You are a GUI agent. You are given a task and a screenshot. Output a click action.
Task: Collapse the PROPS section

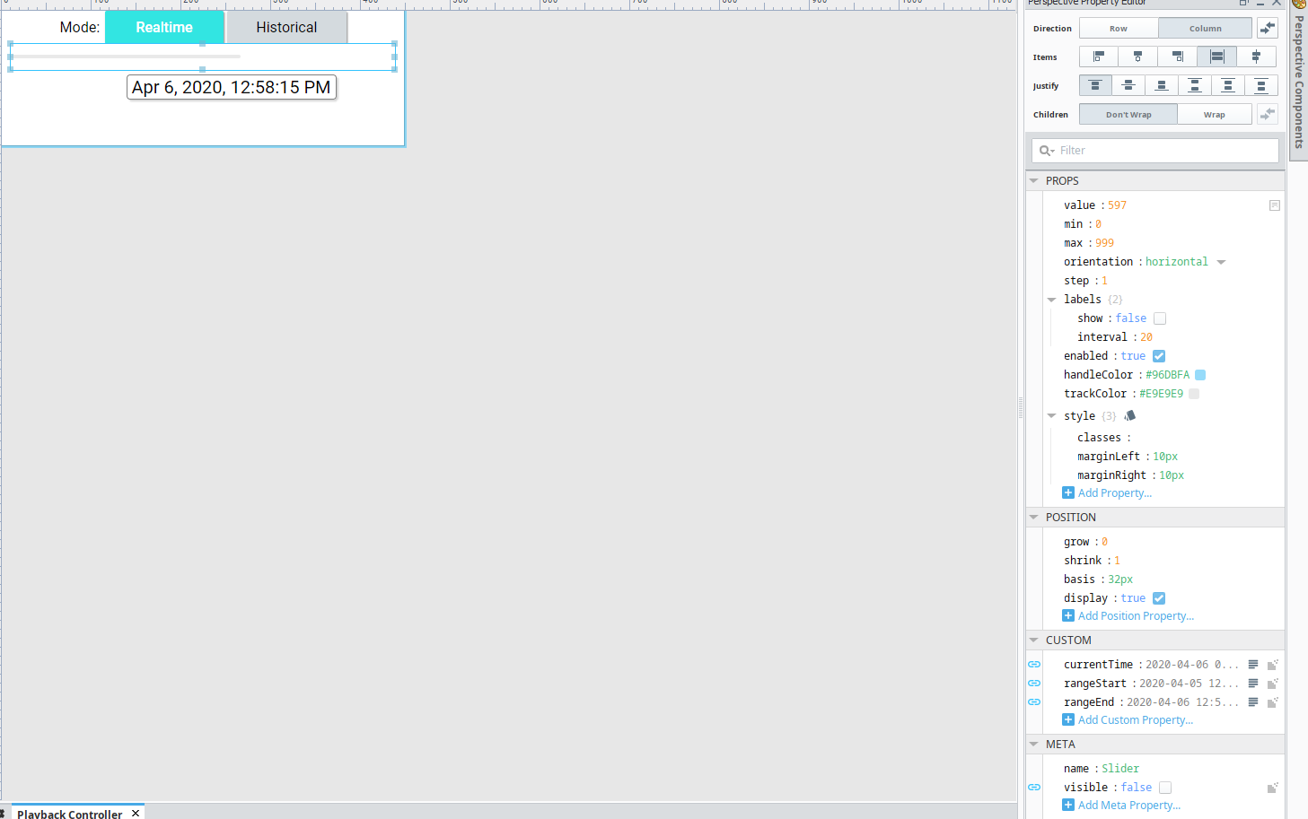[1033, 181]
